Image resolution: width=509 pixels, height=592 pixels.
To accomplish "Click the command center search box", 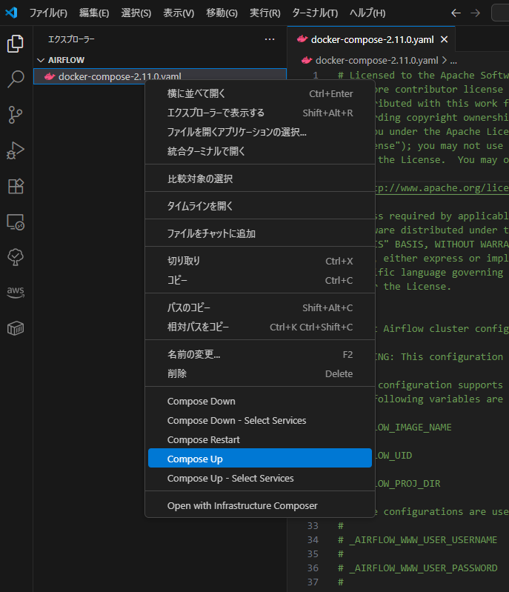I will click(500, 13).
